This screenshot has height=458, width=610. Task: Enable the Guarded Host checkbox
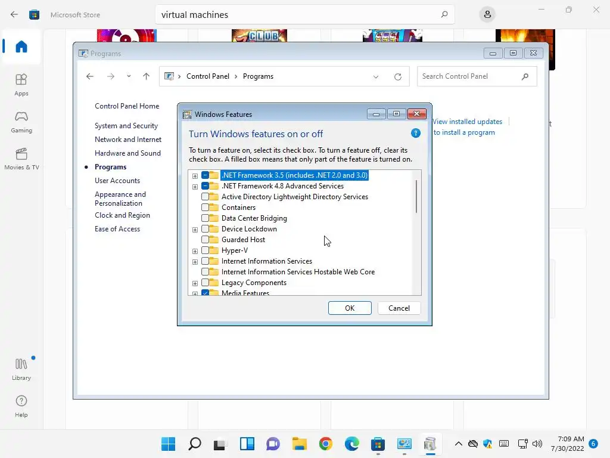205,240
